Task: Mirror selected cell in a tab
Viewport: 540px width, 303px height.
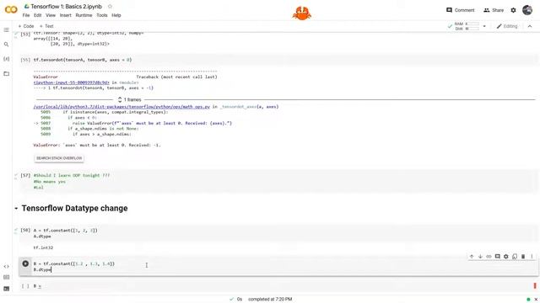Action: [515, 257]
